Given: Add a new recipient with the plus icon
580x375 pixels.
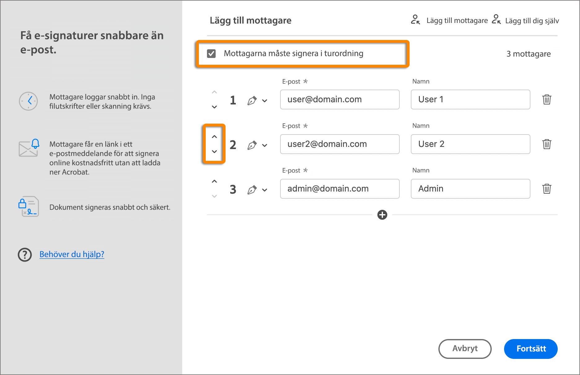Looking at the screenshot, I should [383, 214].
